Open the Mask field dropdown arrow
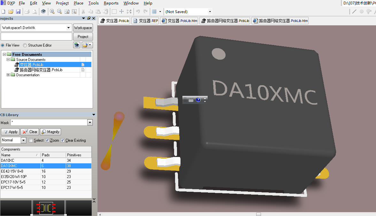Viewport: 376px width, 216px height. pyautogui.click(x=90, y=123)
